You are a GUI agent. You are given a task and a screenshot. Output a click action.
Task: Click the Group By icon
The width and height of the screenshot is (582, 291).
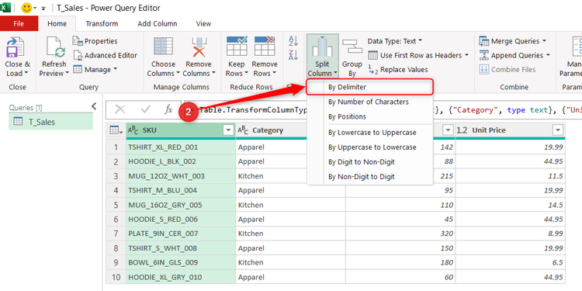coord(352,47)
